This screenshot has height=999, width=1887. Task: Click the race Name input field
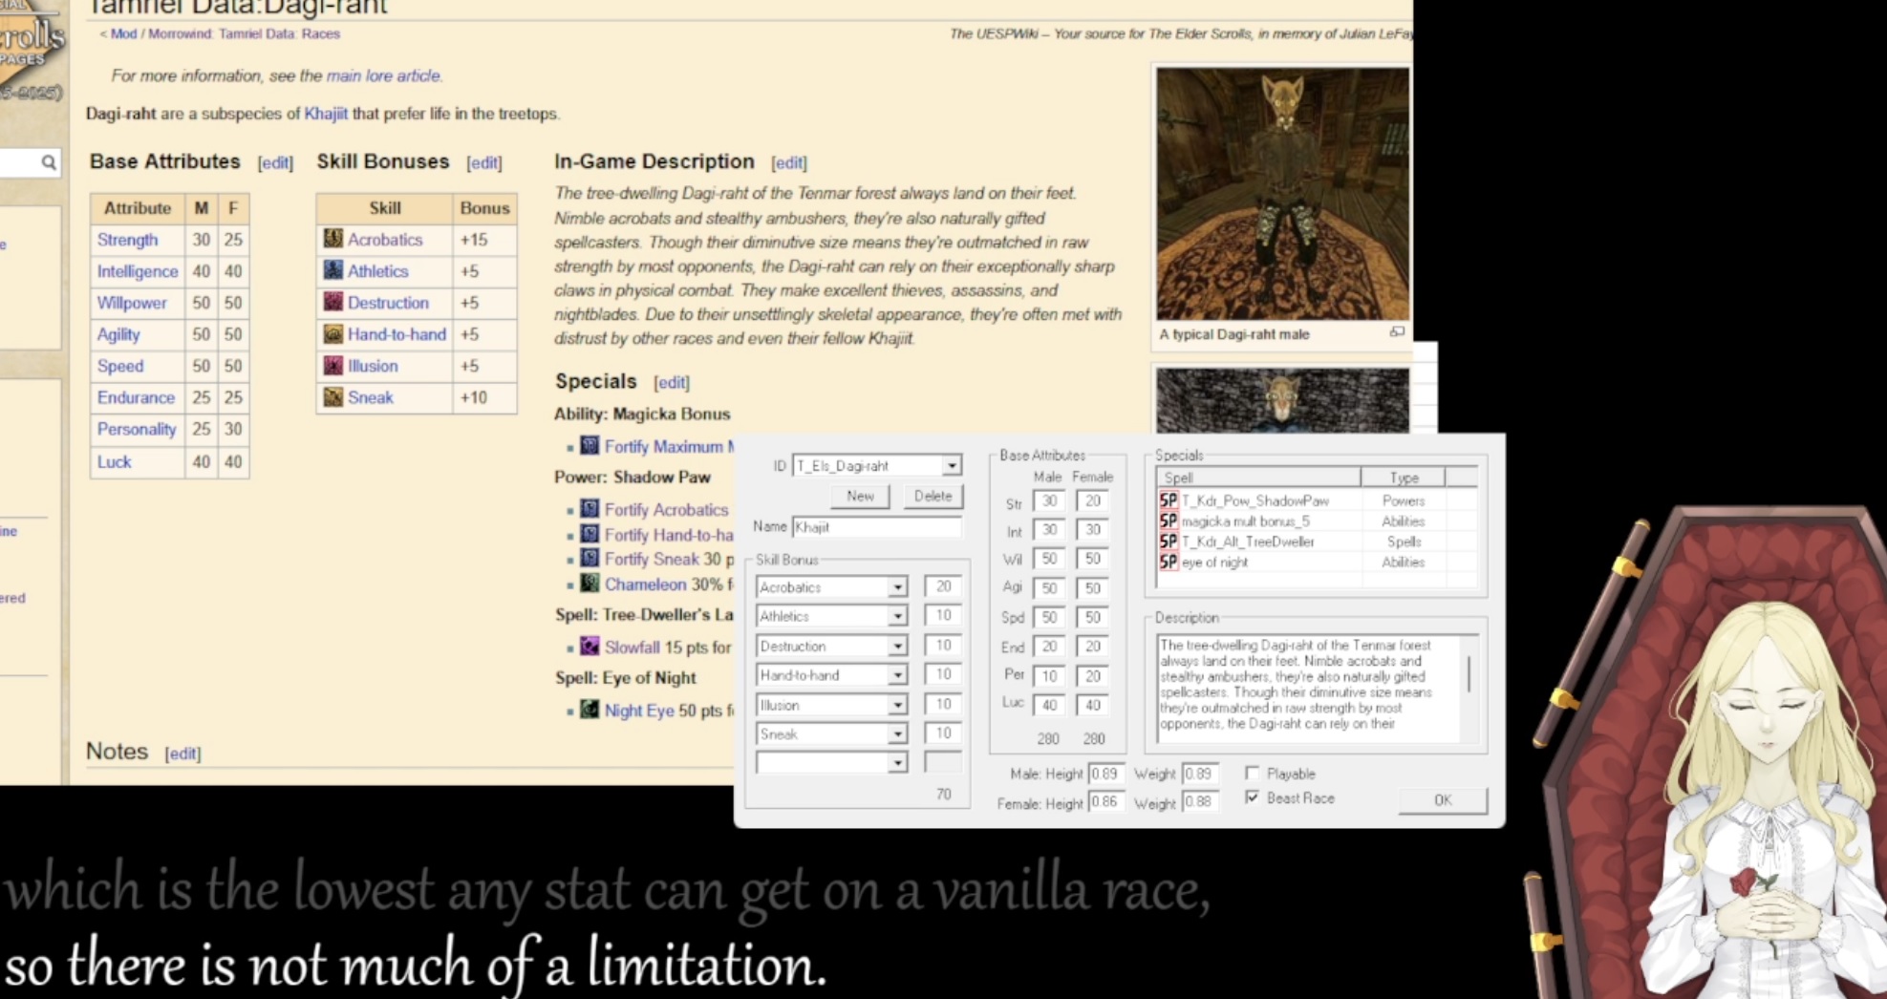876,527
